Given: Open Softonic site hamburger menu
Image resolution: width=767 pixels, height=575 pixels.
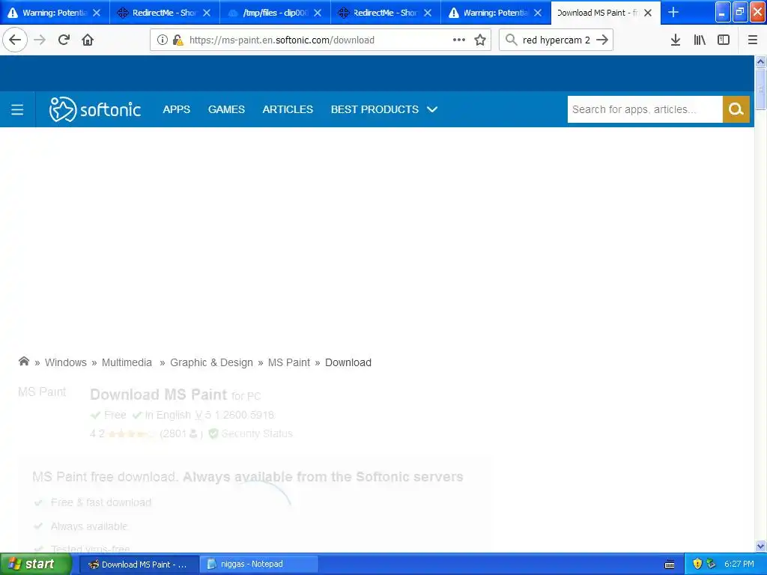Looking at the screenshot, I should 17,109.
